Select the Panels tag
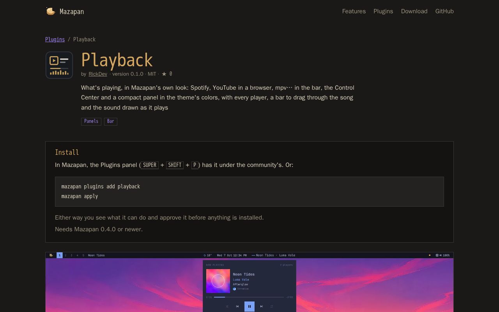The width and height of the screenshot is (499, 312). point(91,121)
